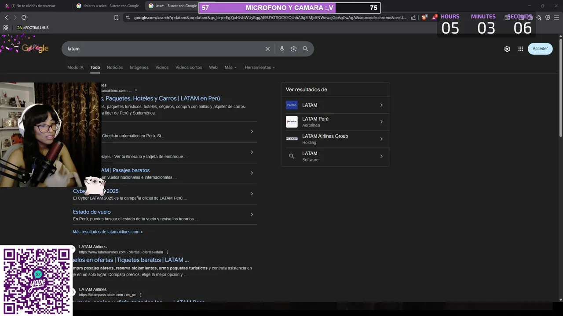Bookmark this page with the bookmark icon

coord(116,18)
